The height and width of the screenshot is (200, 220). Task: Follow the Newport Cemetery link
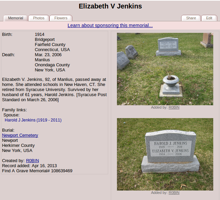(20, 135)
